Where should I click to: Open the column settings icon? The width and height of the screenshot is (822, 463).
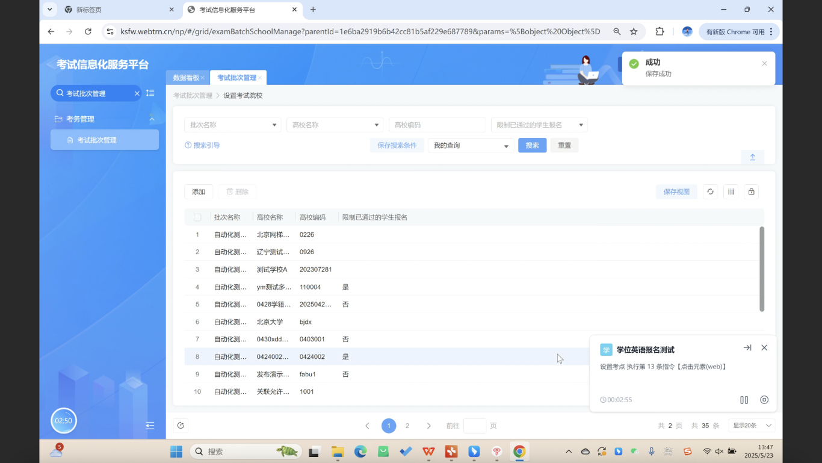pyautogui.click(x=731, y=191)
